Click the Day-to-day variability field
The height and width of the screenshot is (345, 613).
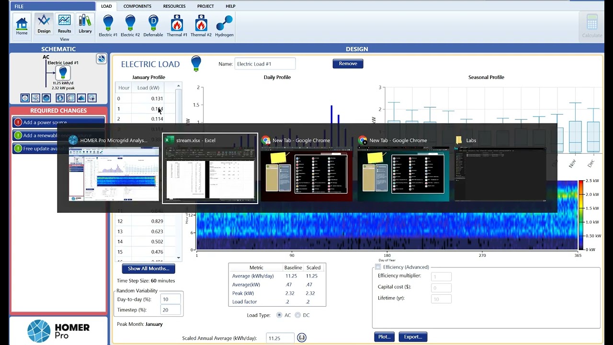pyautogui.click(x=171, y=299)
